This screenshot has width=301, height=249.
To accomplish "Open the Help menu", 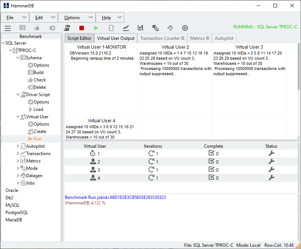I will point(110,18).
